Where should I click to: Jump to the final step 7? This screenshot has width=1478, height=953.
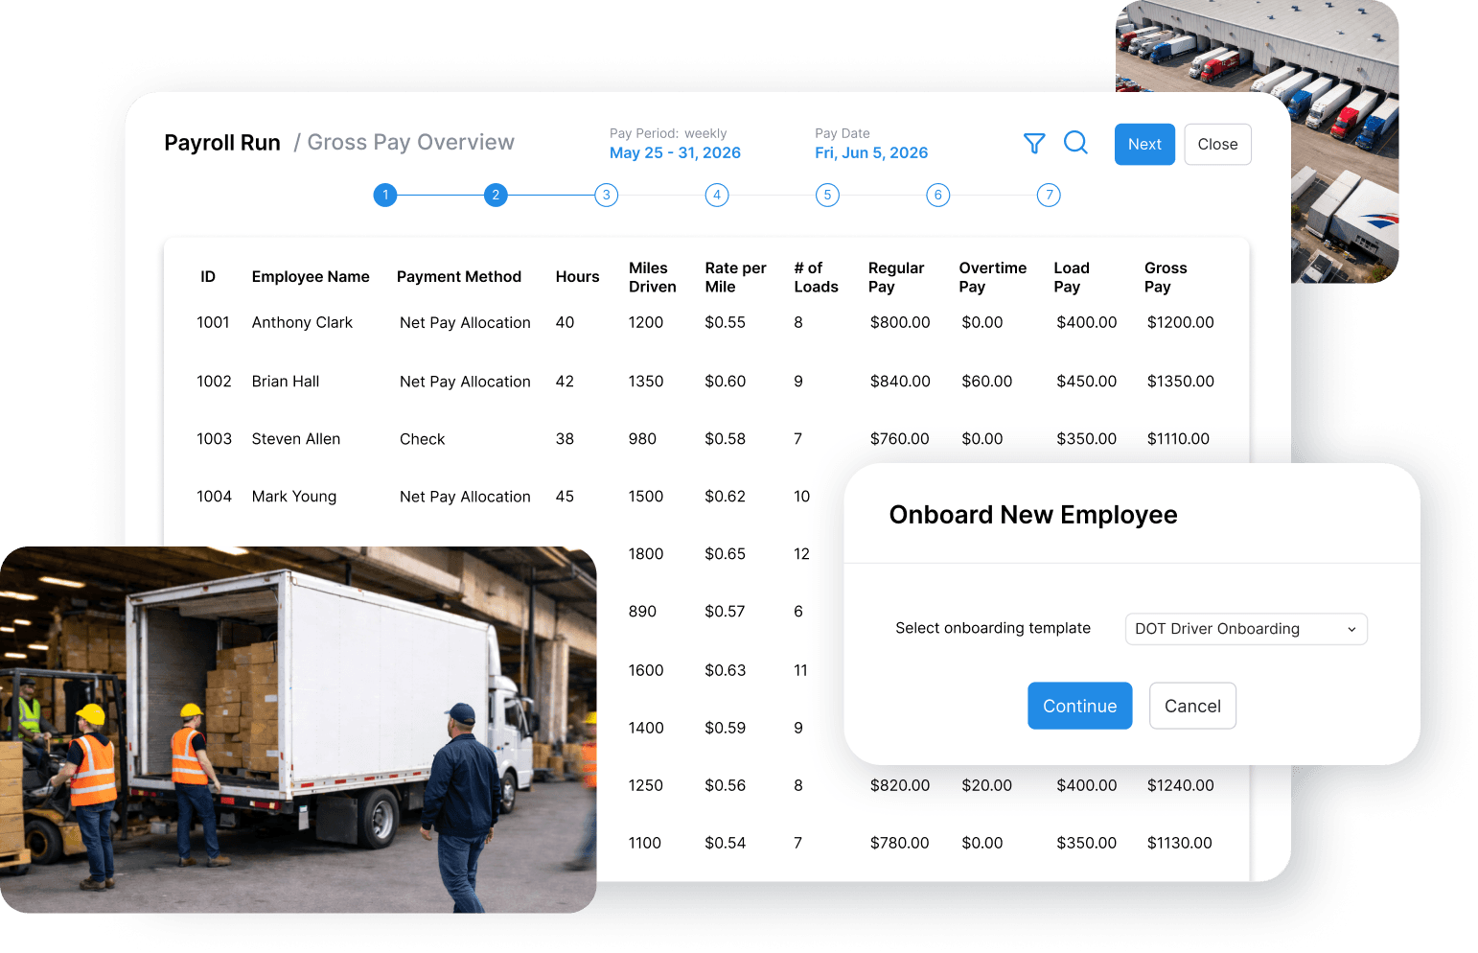click(x=1049, y=195)
